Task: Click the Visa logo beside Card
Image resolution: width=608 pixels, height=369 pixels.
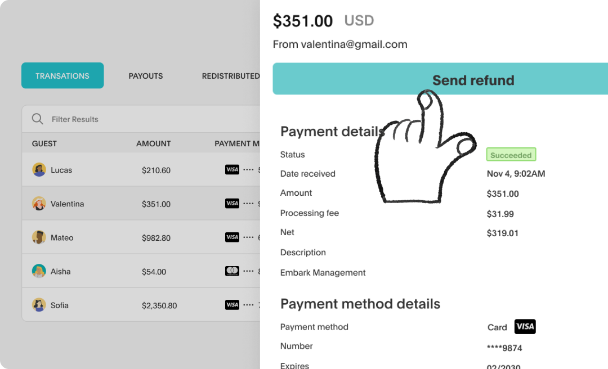Action: pos(525,327)
